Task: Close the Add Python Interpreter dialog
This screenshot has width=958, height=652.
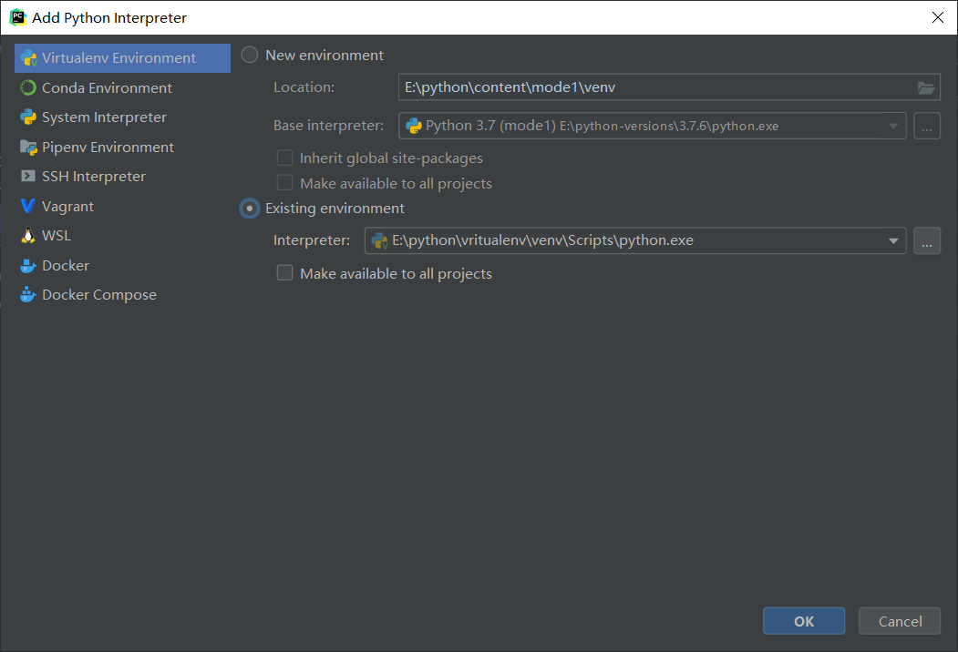Action: [938, 17]
